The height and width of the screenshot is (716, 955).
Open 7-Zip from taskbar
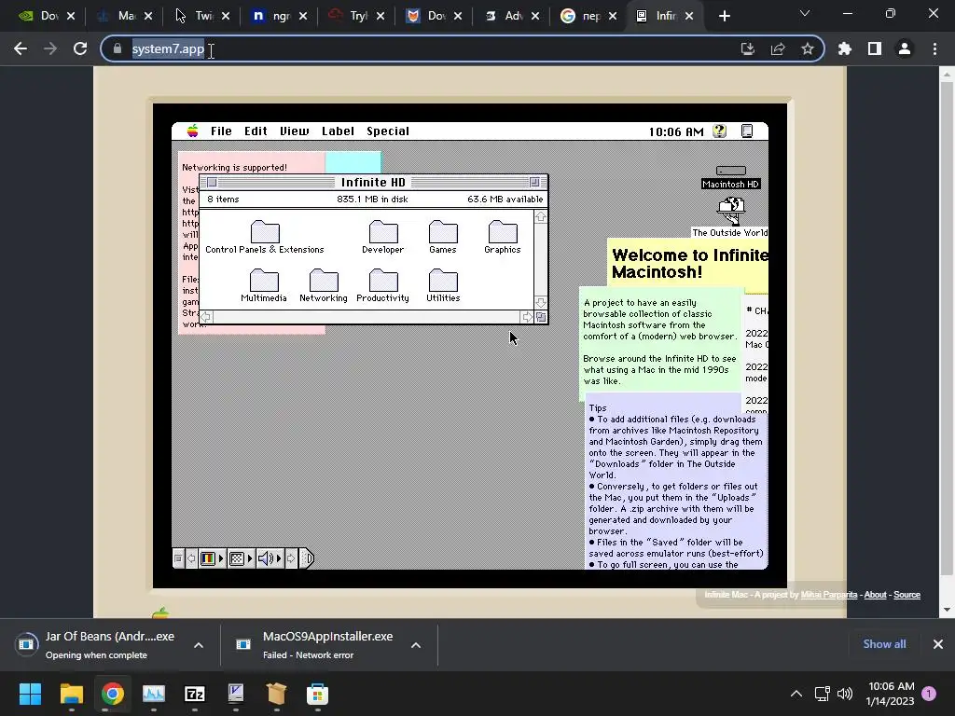(194, 694)
